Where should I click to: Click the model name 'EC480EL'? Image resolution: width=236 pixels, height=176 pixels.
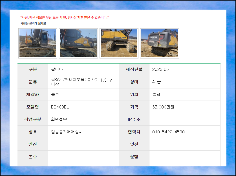click(x=60, y=107)
